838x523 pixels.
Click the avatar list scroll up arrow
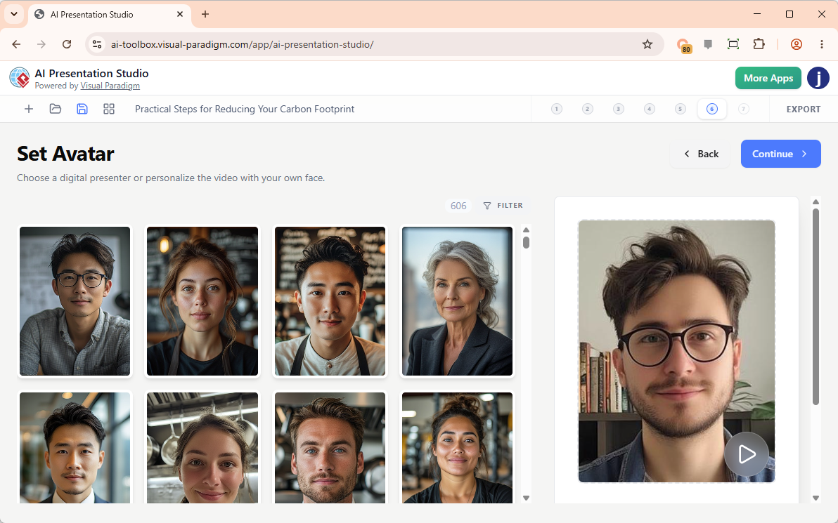[x=526, y=230]
